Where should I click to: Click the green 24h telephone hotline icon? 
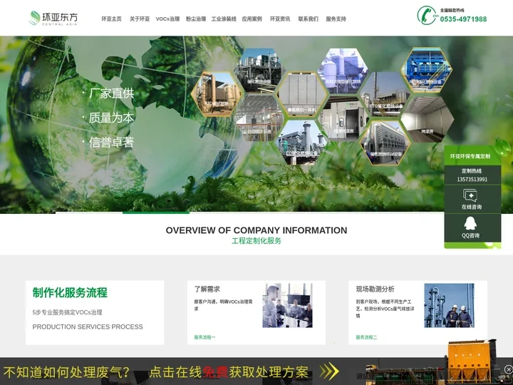(x=427, y=16)
